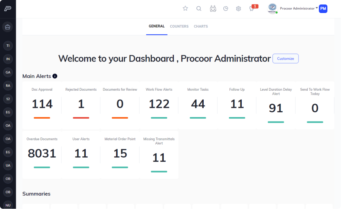Open the search magnifier icon
Image resolution: width=341 pixels, height=209 pixels.
pyautogui.click(x=199, y=9)
